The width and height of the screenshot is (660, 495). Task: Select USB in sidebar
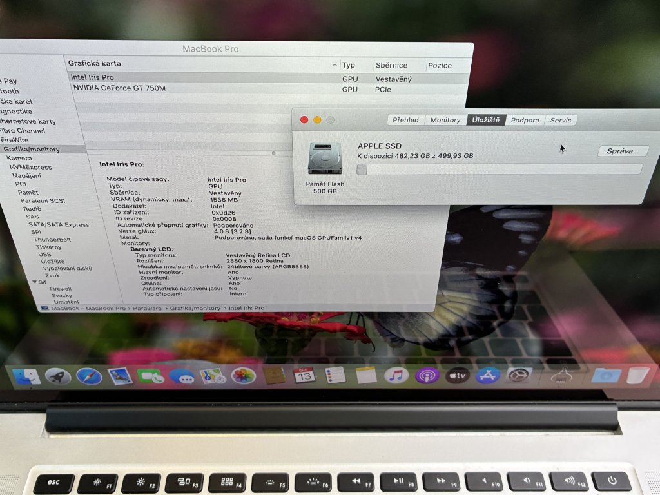click(44, 254)
